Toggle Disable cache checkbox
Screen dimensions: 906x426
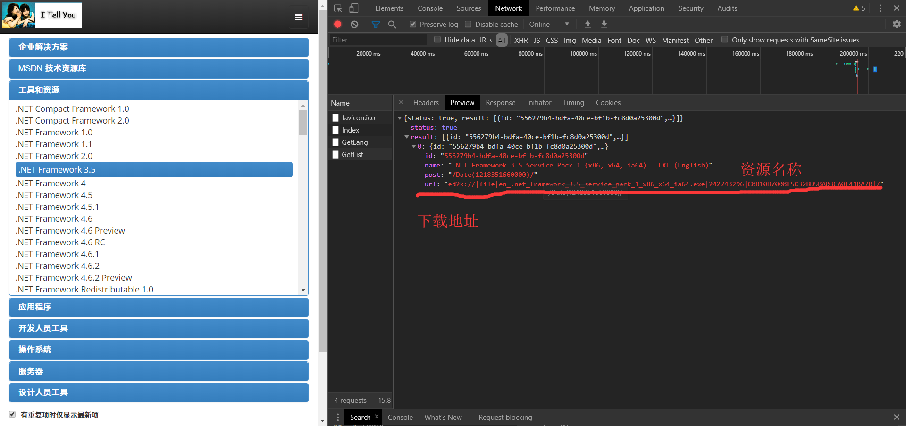[x=468, y=24]
